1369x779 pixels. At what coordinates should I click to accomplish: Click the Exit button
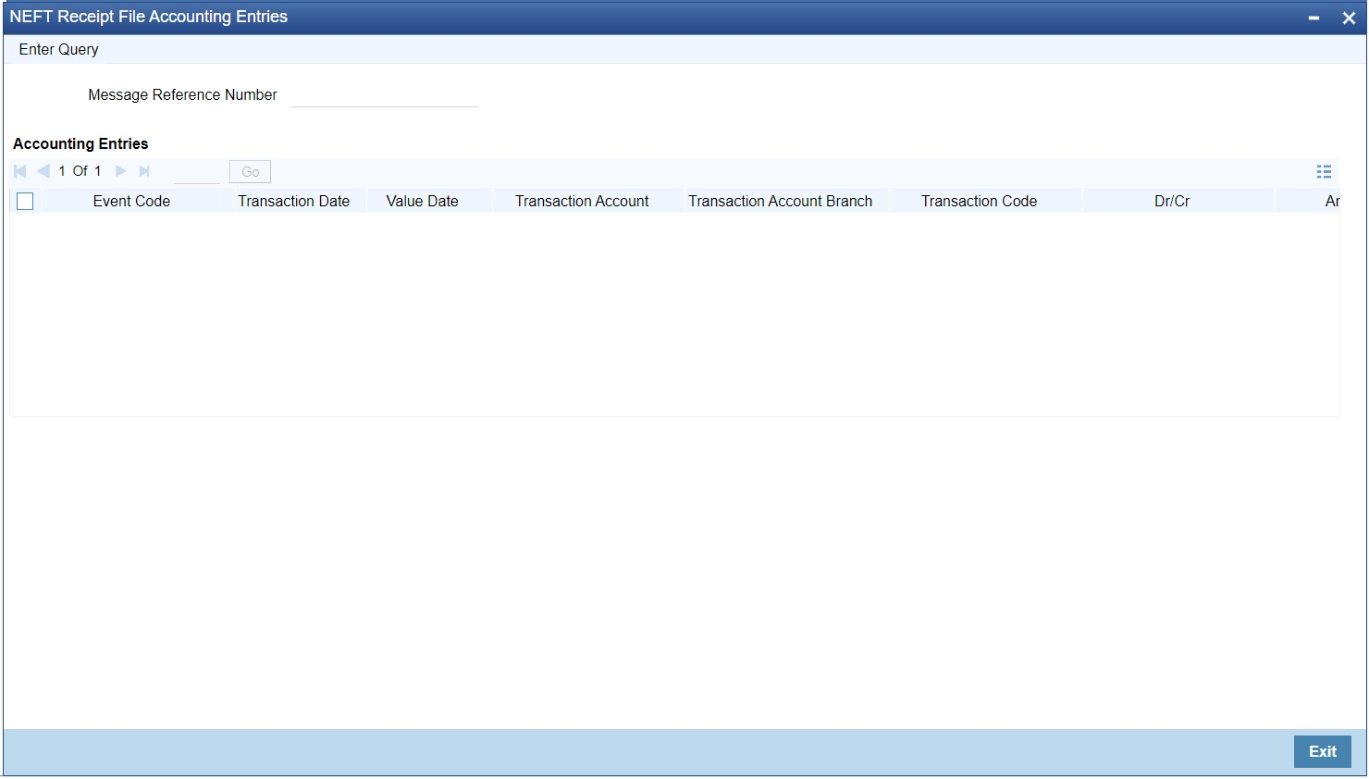(x=1322, y=751)
